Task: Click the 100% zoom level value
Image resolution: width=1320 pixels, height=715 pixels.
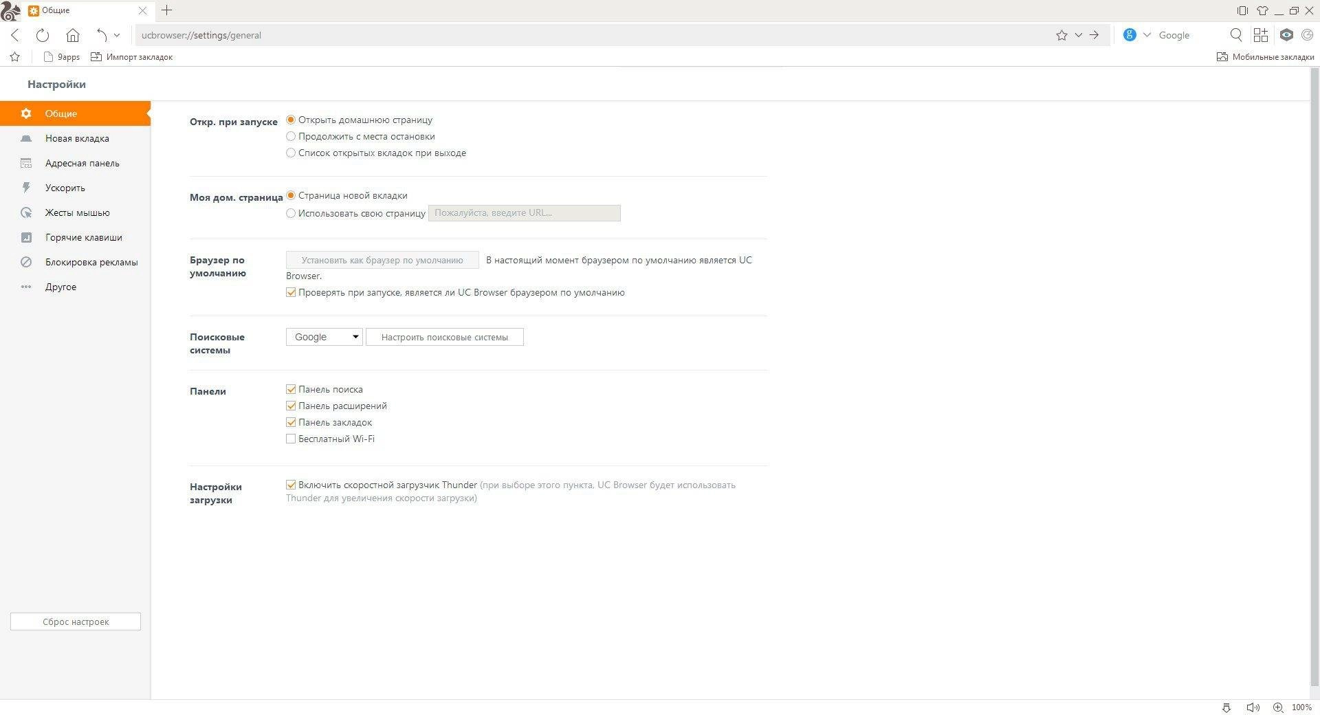Action: (1301, 707)
